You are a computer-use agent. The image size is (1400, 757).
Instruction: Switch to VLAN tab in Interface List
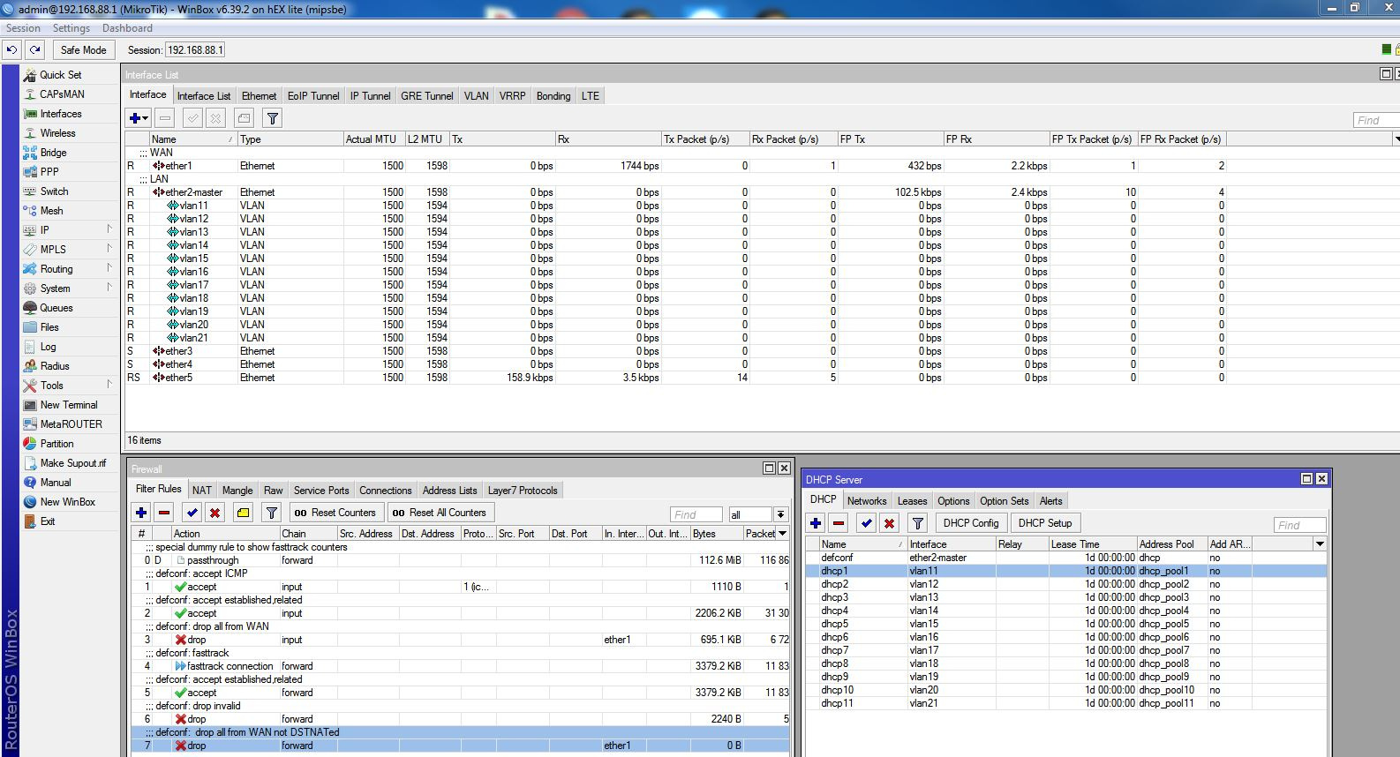476,96
